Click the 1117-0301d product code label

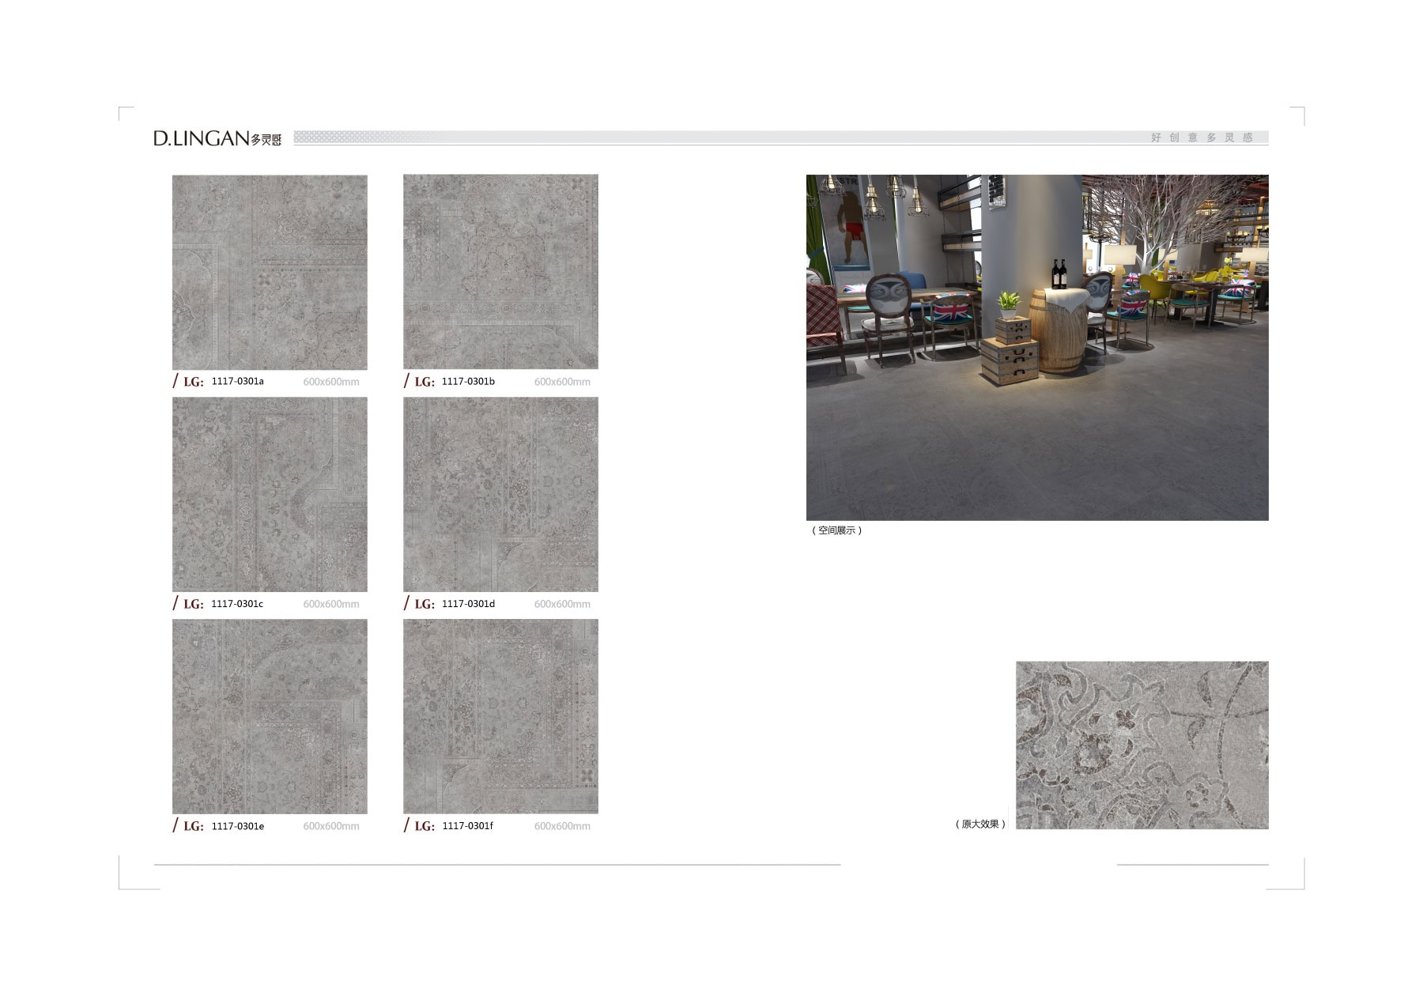pyautogui.click(x=468, y=604)
